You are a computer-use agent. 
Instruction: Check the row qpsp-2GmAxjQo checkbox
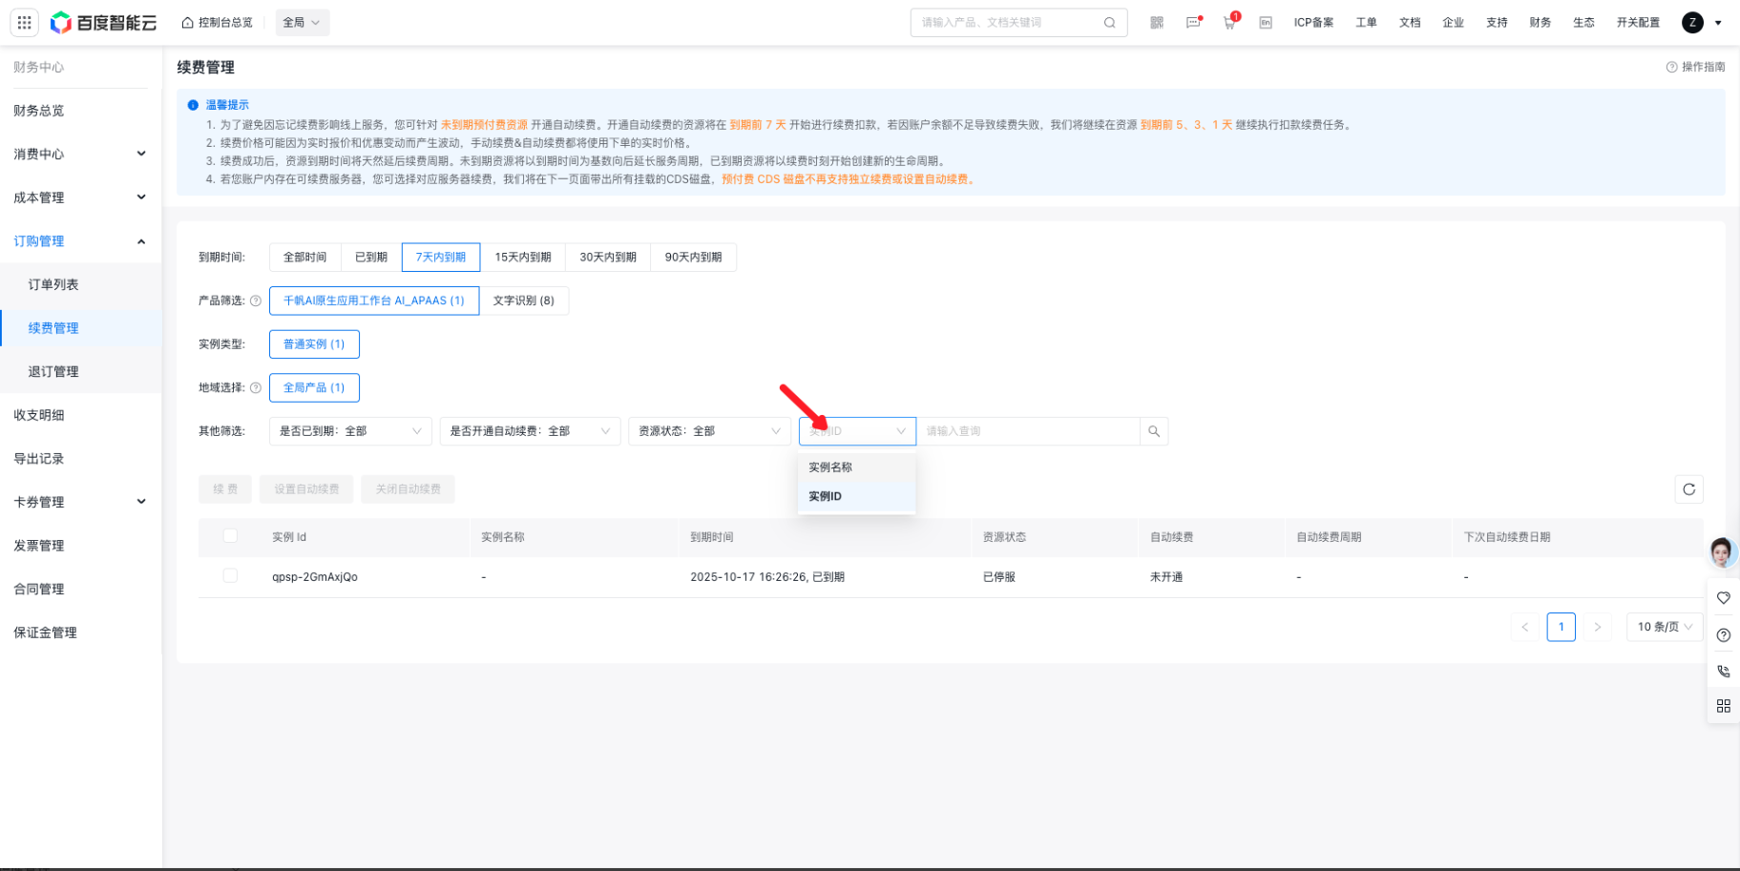click(230, 576)
